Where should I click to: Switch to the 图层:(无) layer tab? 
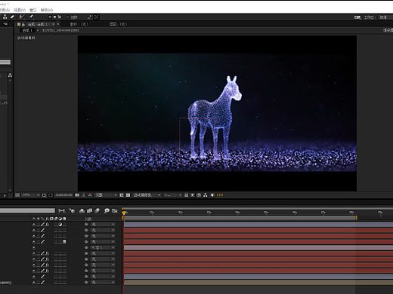tap(118, 24)
